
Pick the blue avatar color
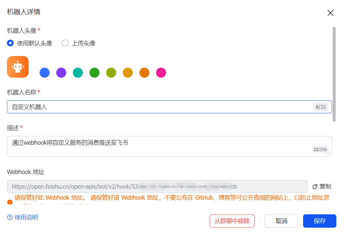pyautogui.click(x=45, y=73)
